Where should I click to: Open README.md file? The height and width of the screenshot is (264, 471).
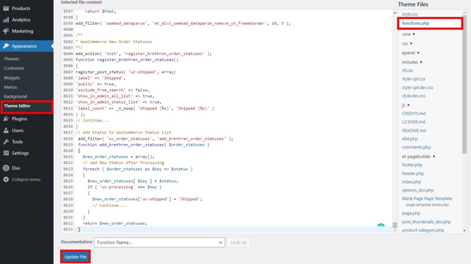click(x=414, y=131)
